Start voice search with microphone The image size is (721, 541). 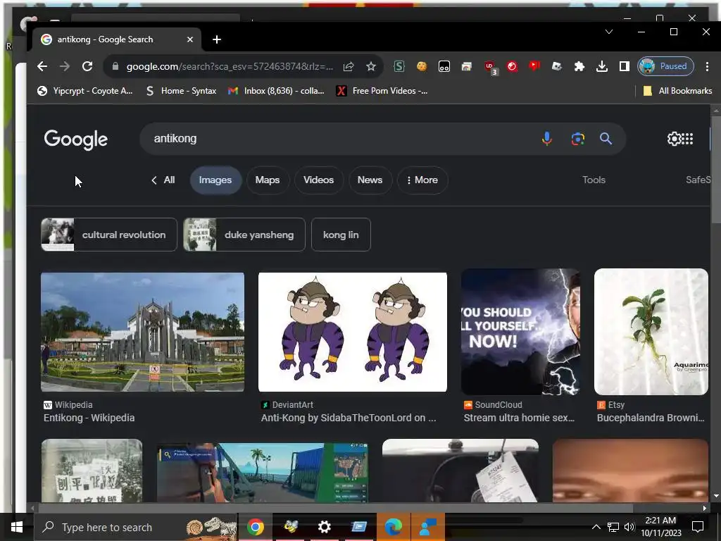546,139
